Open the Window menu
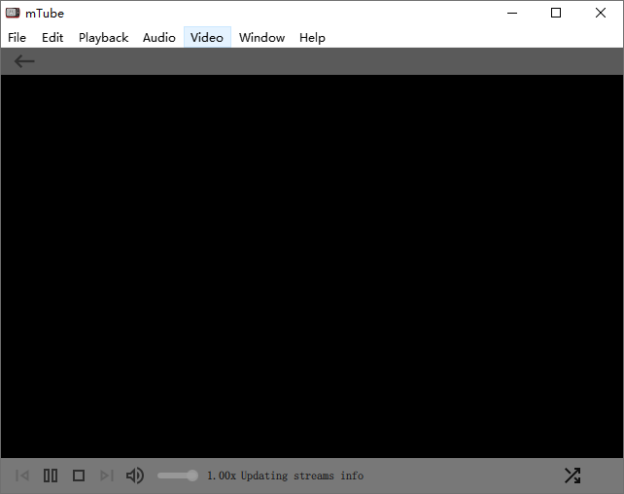Screen dimensions: 624x494 (x=261, y=37)
